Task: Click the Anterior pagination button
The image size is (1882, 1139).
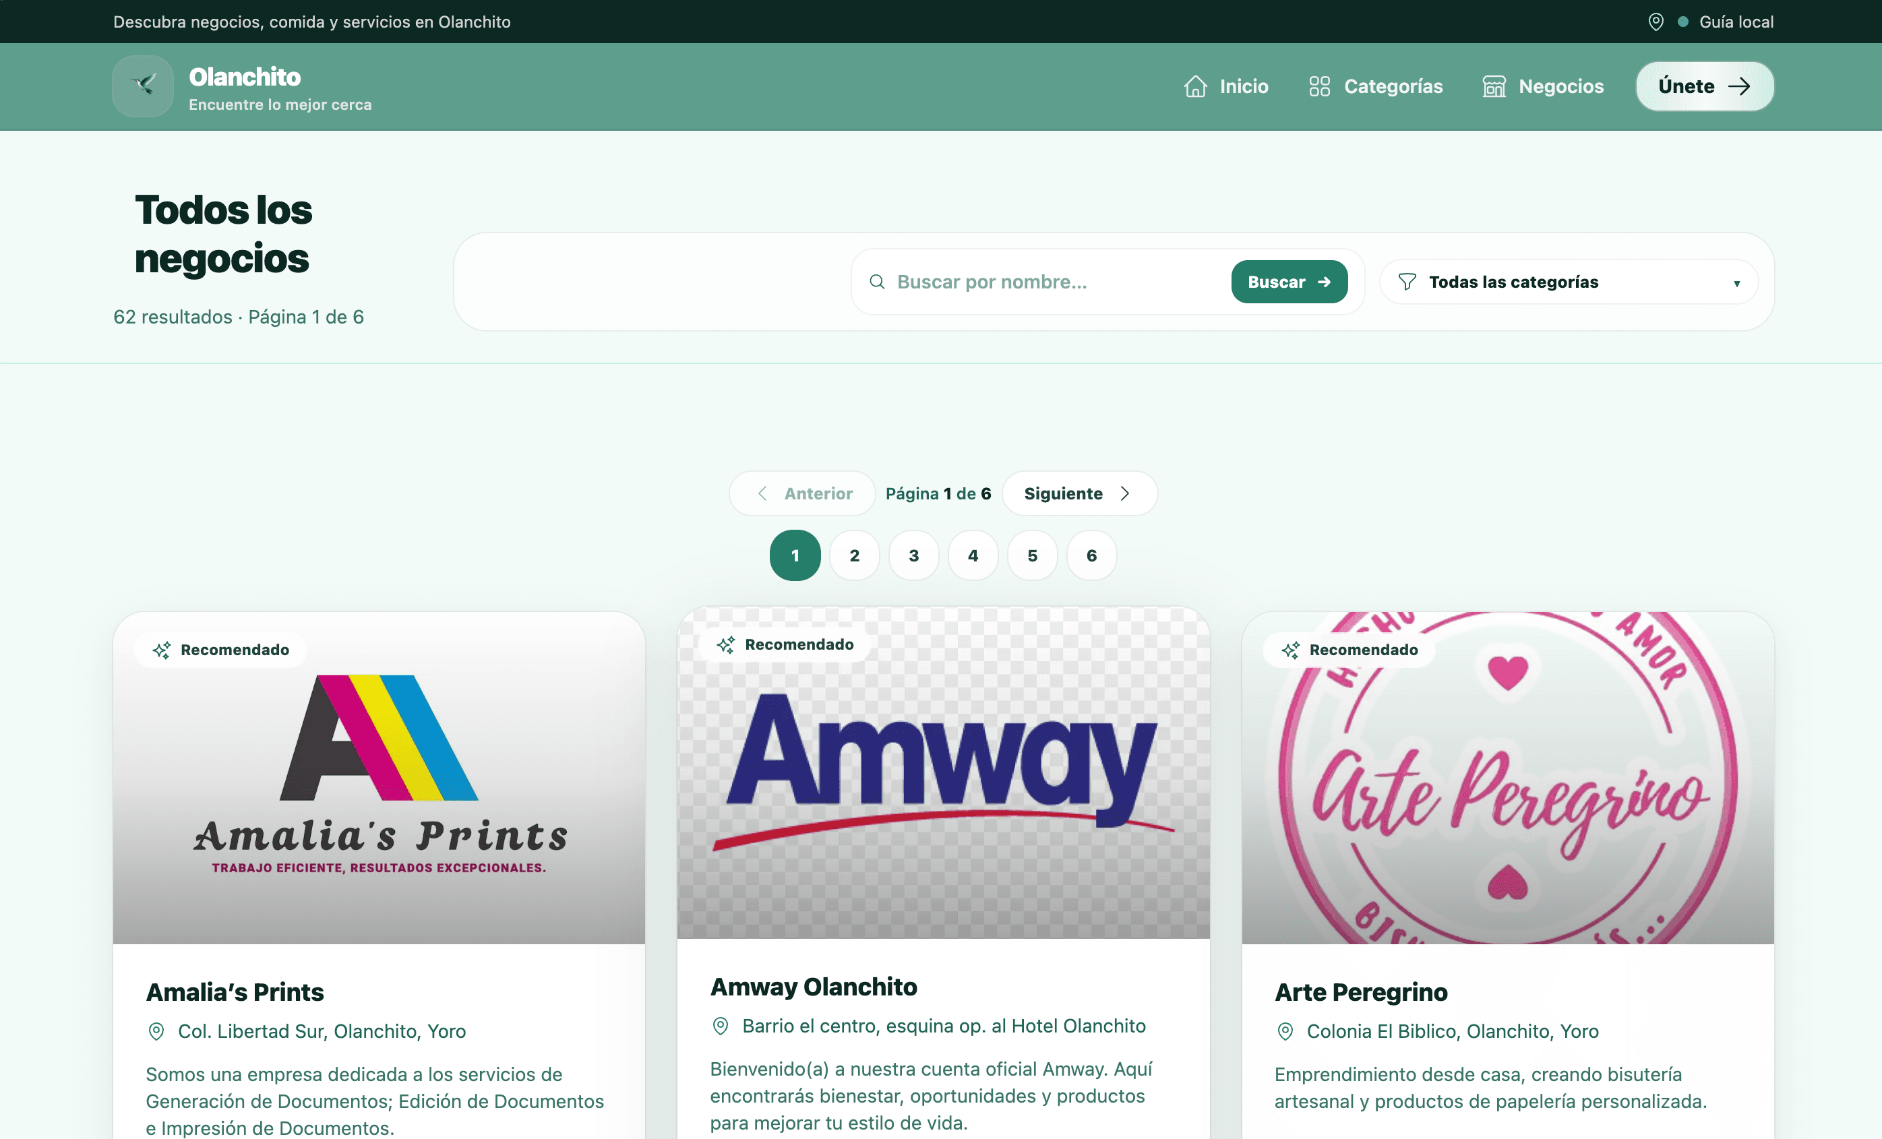Action: coord(802,493)
